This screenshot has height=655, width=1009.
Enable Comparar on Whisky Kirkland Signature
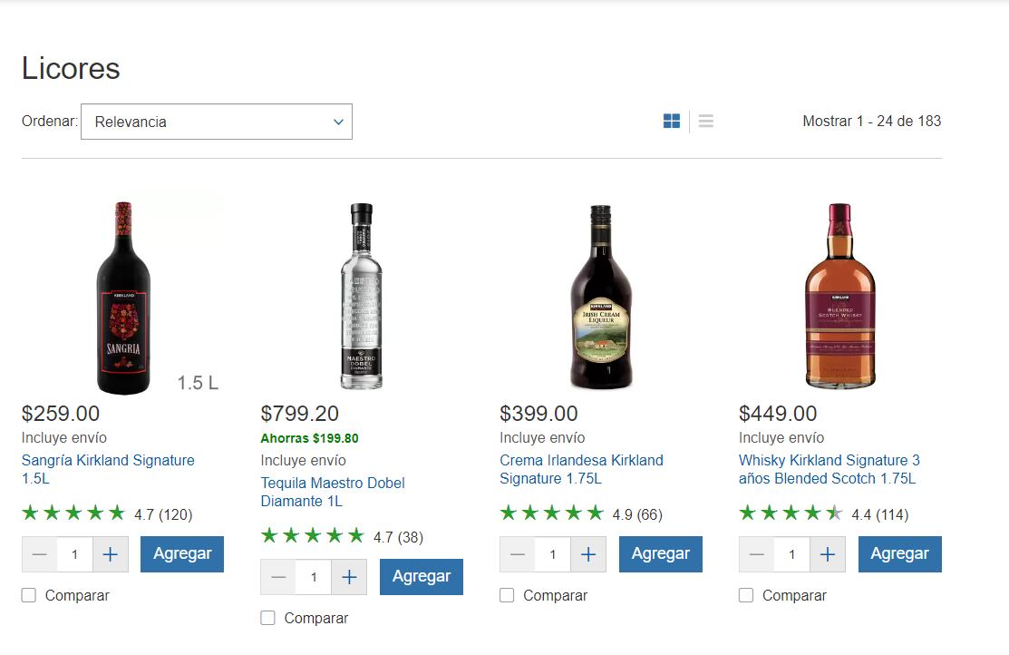746,595
